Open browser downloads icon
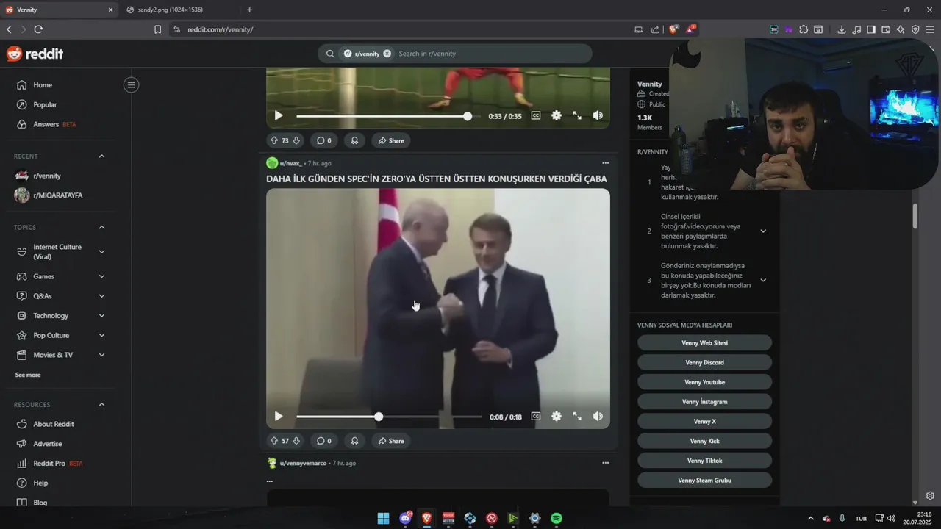Screen dimensions: 941x529 pos(842,29)
